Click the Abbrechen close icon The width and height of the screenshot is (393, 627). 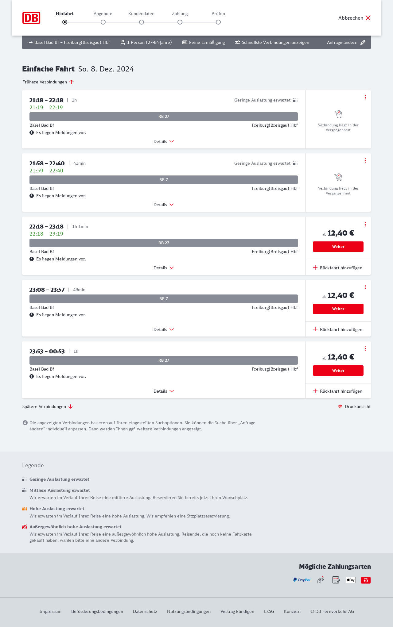(x=368, y=18)
